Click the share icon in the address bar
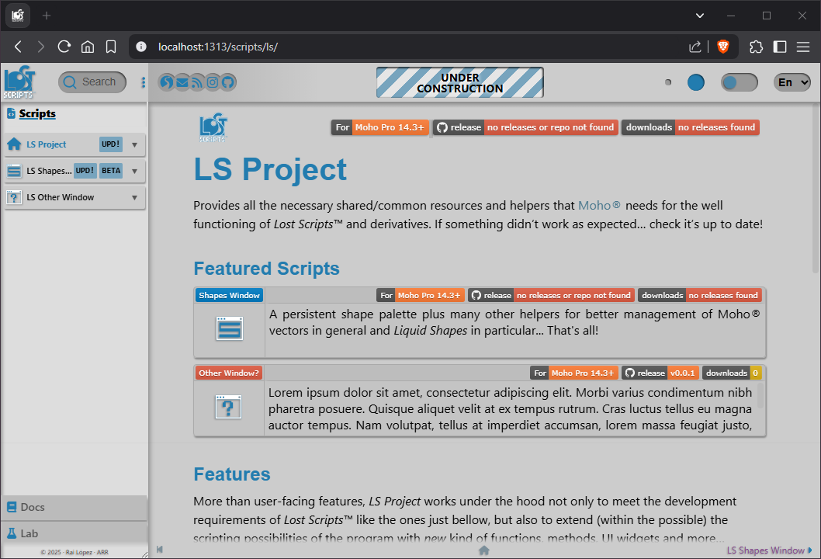This screenshot has height=559, width=821. tap(695, 47)
